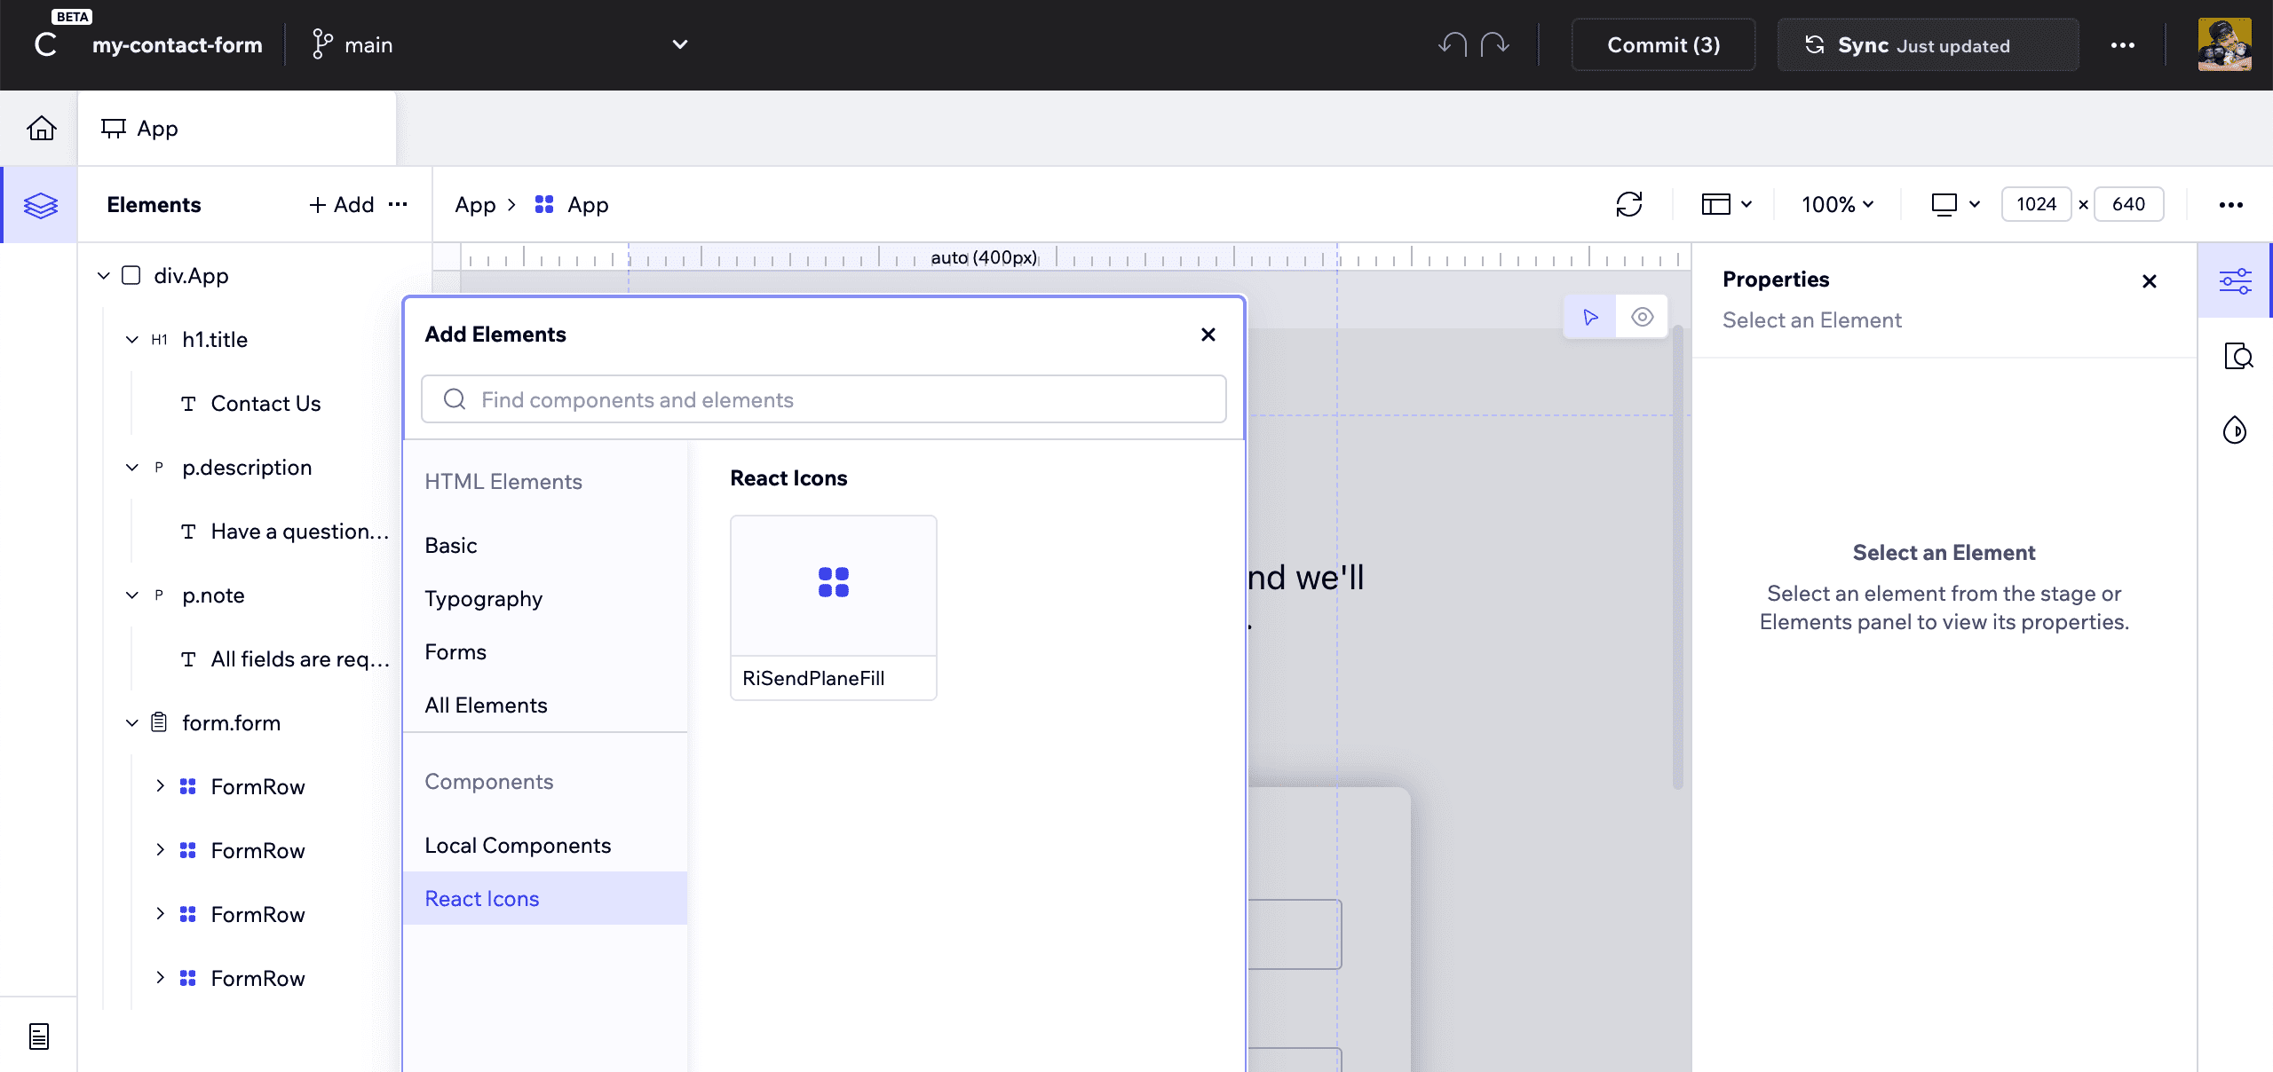Go to the home screen
This screenshot has width=2273, height=1072.
tap(41, 129)
